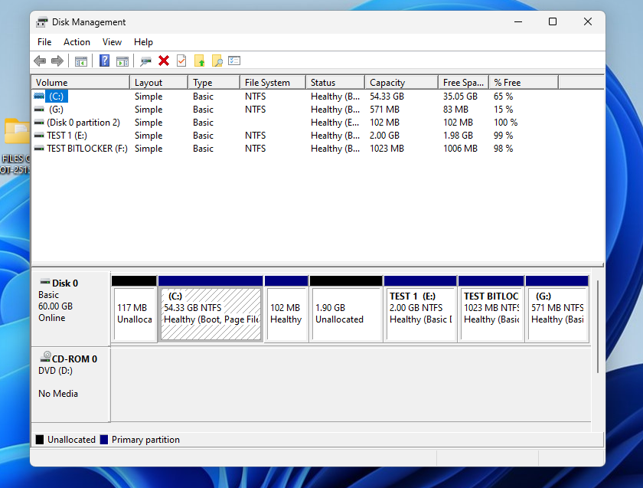Toggle the Show/Hide Console Tree icon

(x=81, y=61)
